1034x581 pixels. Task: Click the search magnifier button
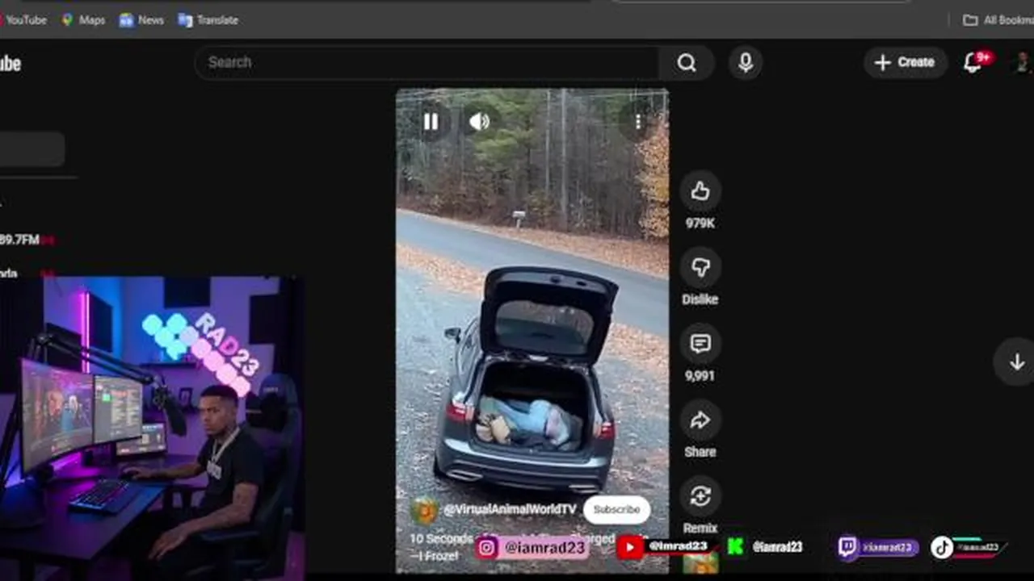687,63
